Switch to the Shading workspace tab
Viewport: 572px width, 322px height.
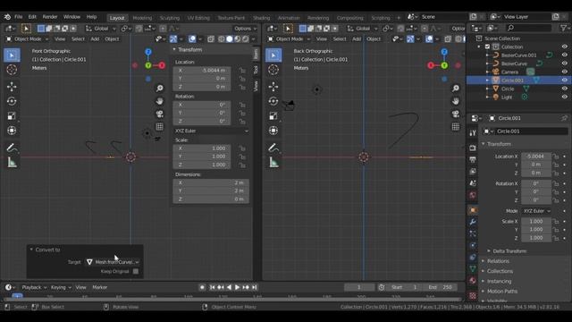pos(262,18)
